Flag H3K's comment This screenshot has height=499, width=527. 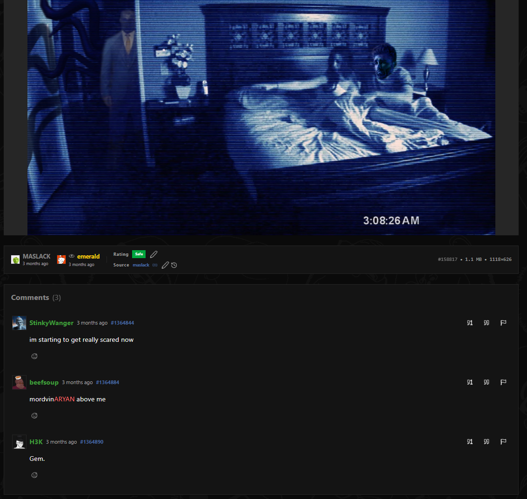(x=503, y=442)
